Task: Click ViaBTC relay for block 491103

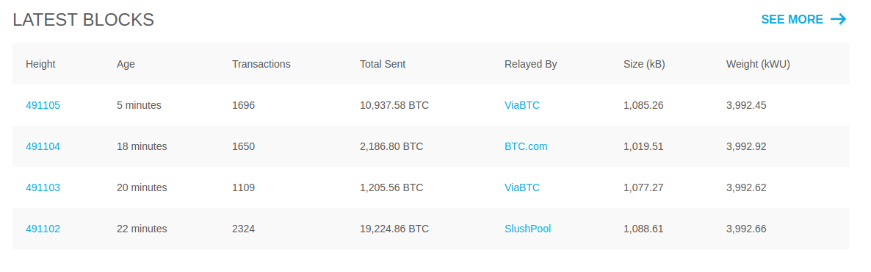Action: 521,187
